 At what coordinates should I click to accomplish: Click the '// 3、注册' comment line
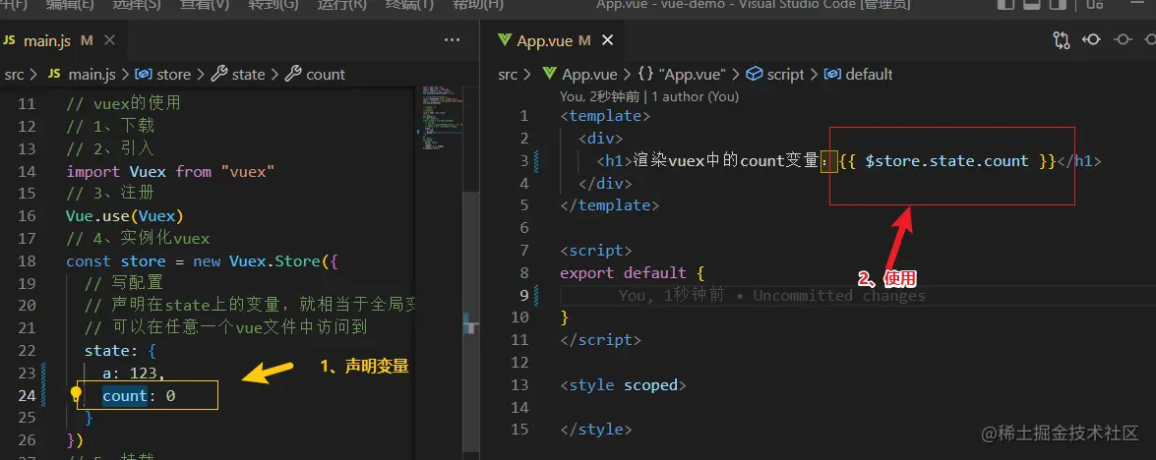point(109,194)
